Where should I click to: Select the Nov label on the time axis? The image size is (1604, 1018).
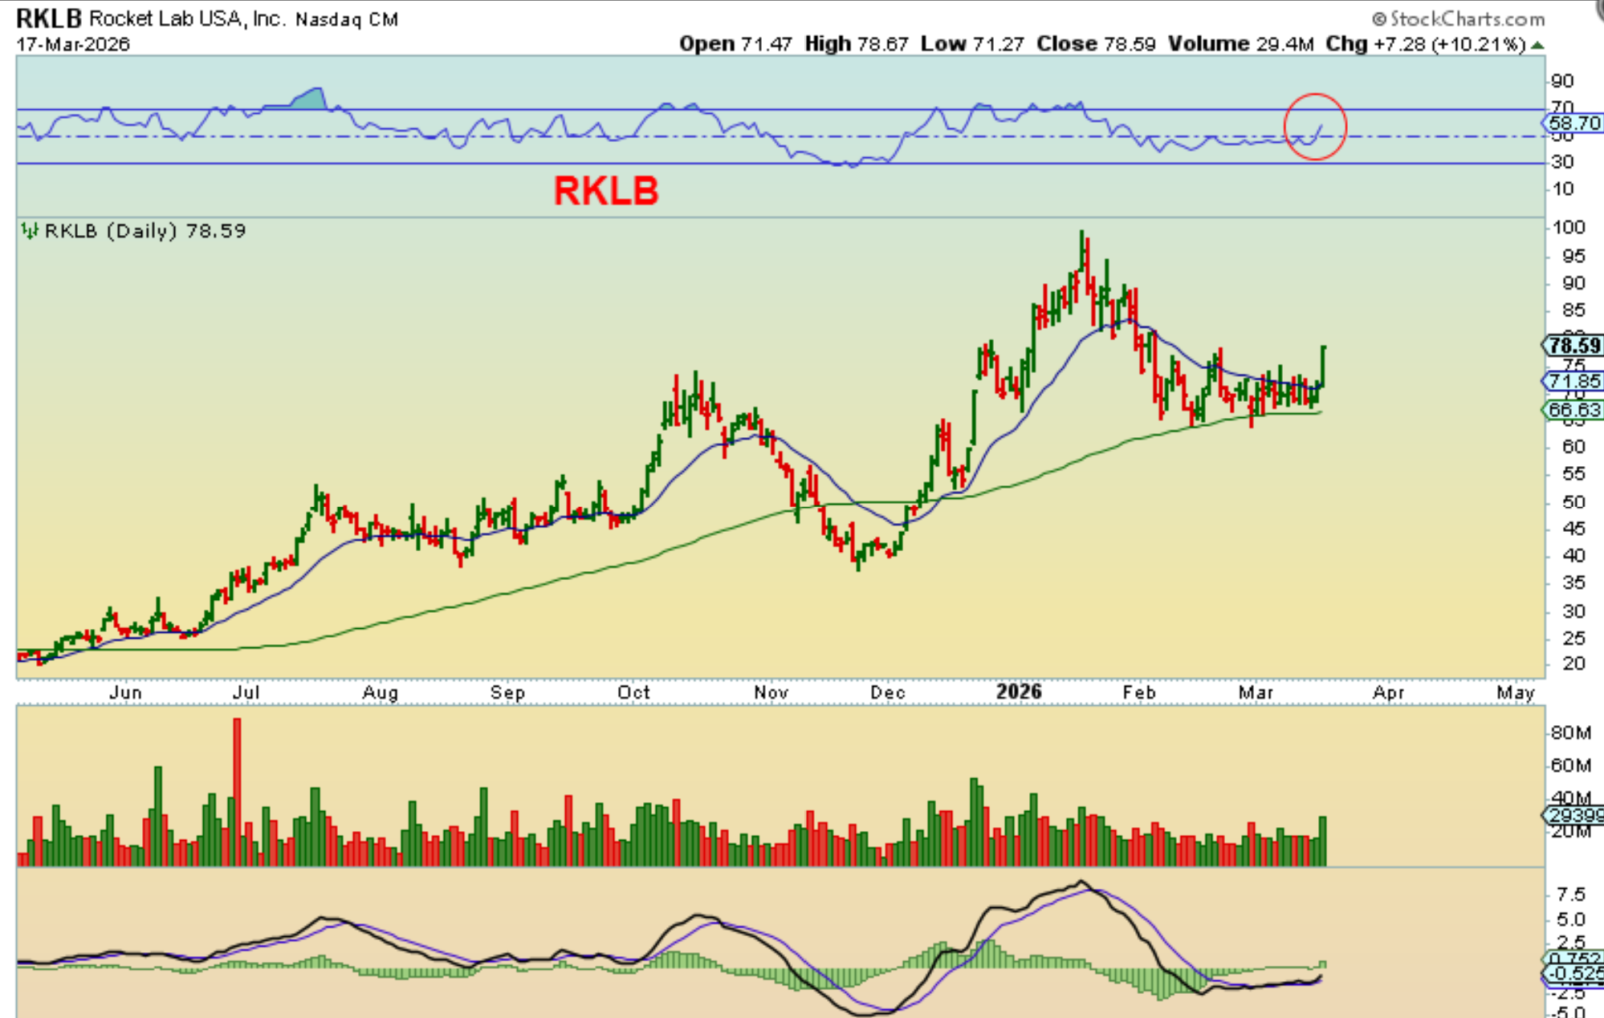[771, 692]
